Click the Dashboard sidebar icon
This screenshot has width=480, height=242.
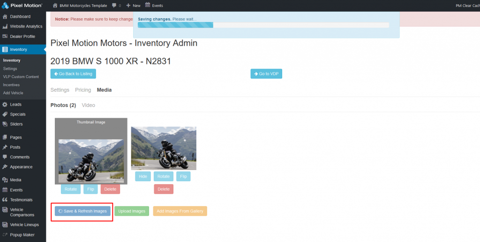coord(5,16)
